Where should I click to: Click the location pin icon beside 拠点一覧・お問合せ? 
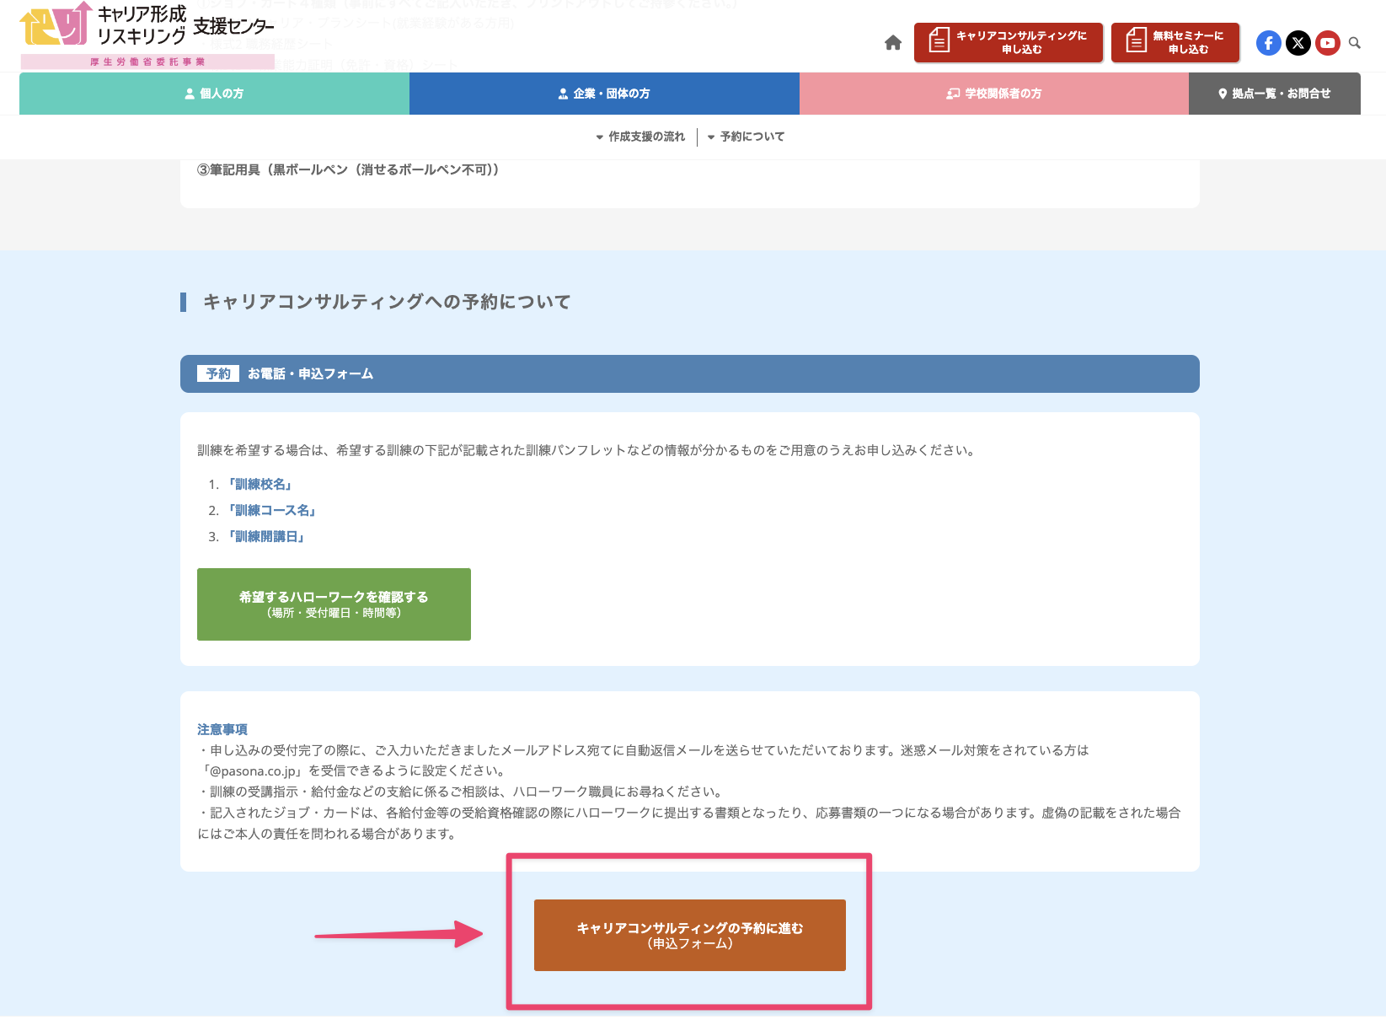pos(1222,94)
